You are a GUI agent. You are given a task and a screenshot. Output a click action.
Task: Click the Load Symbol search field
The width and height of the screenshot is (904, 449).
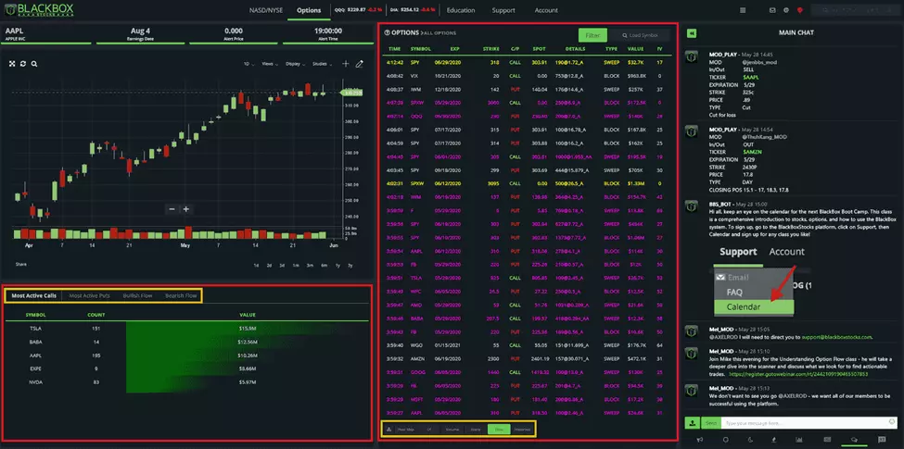click(x=640, y=35)
